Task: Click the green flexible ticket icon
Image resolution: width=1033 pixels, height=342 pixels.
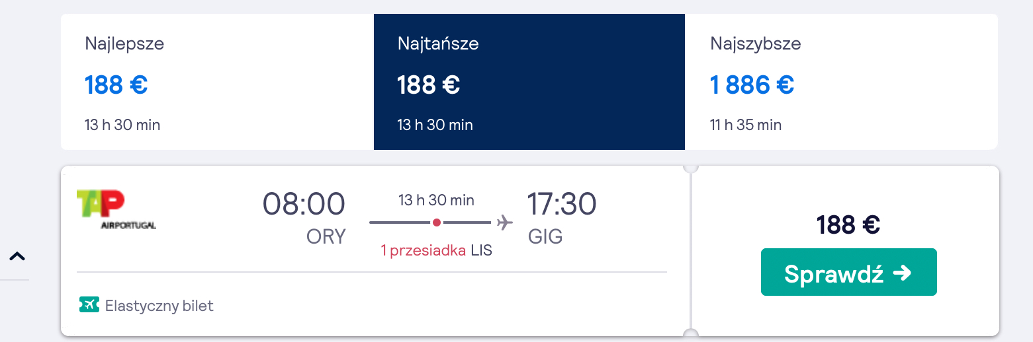Action: [88, 305]
